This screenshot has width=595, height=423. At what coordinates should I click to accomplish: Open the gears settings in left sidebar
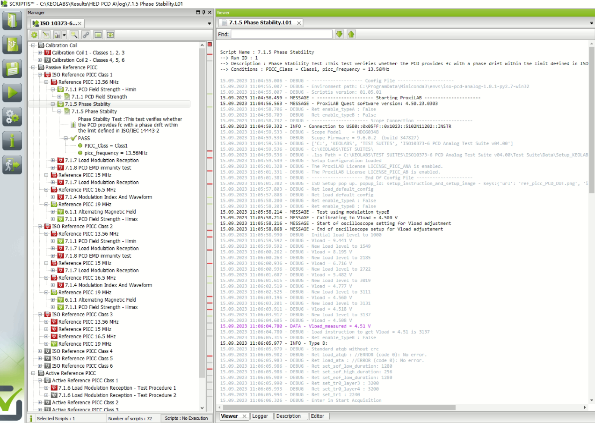[12, 117]
